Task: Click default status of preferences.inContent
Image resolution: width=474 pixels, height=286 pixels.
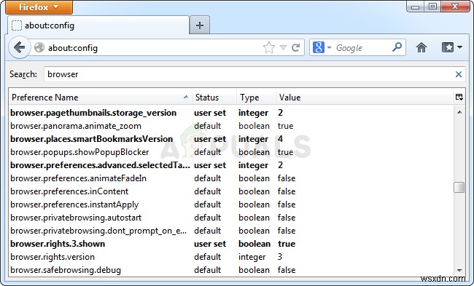Action: click(x=207, y=191)
